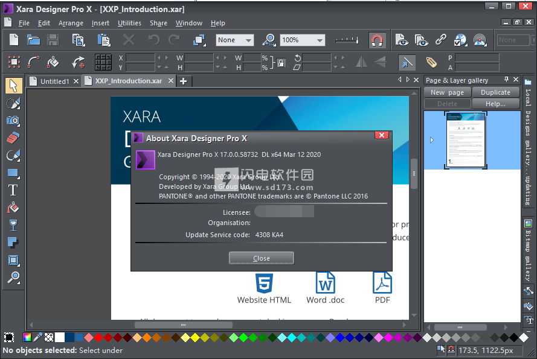
Task: Preview the page in browser
Action: click(x=401, y=40)
